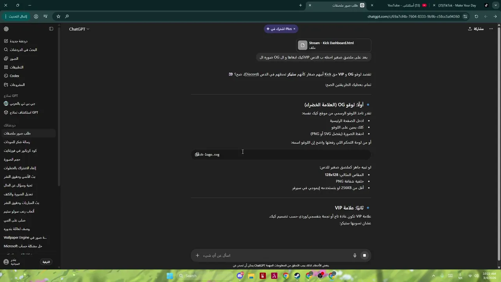Show hidden system tray icons chevron
This screenshot has height=282, width=501.
click(433, 276)
